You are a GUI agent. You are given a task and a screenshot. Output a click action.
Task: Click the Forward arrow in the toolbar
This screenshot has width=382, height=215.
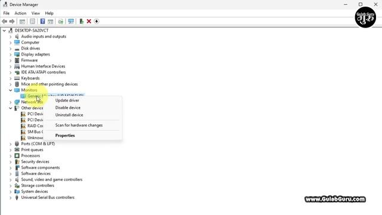[x=12, y=21]
